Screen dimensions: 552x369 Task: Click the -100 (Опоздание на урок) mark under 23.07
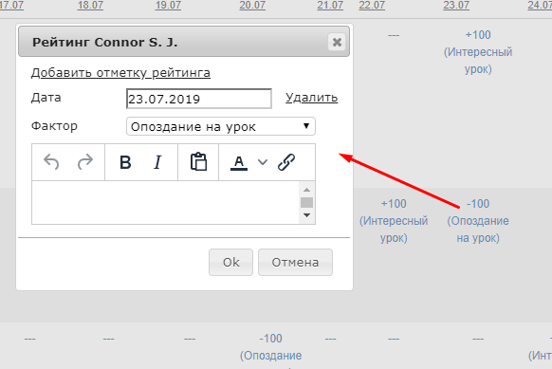[478, 221]
